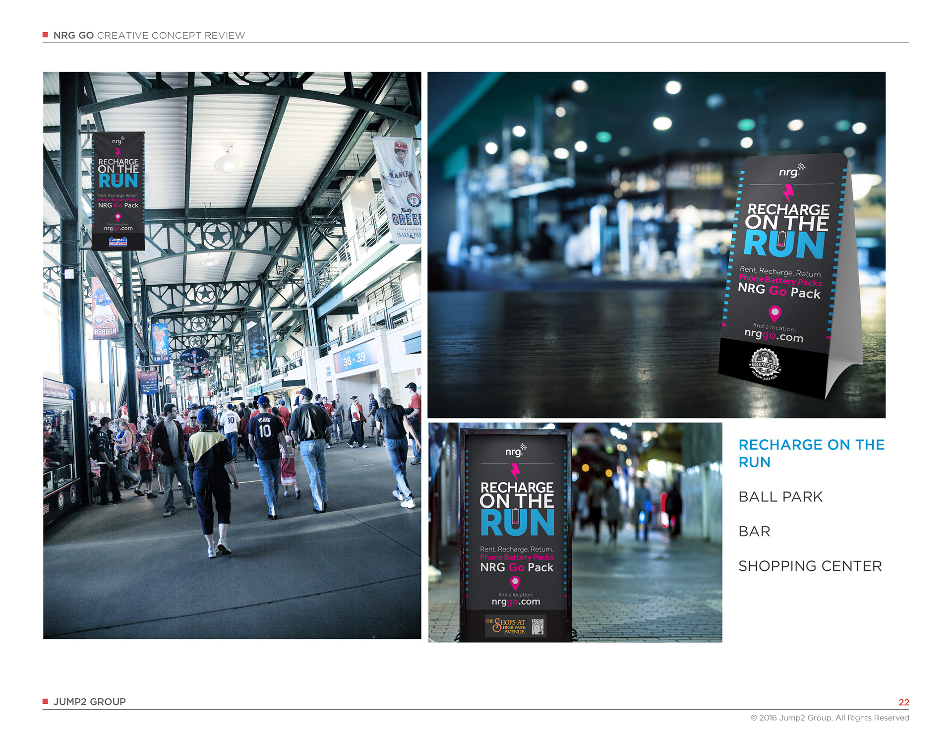Select the "© 2016 Jump2 Group, All Rights Reserved" copyright line

(830, 718)
